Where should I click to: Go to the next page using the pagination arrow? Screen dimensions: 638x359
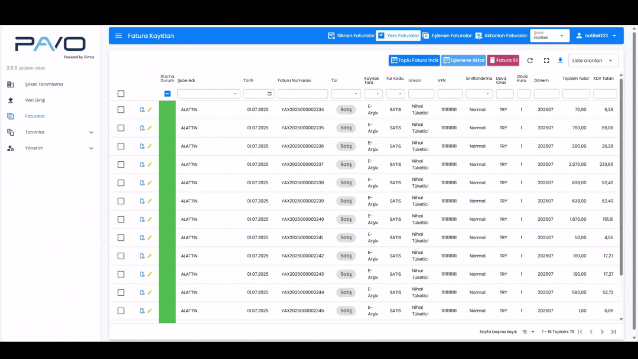(602, 332)
